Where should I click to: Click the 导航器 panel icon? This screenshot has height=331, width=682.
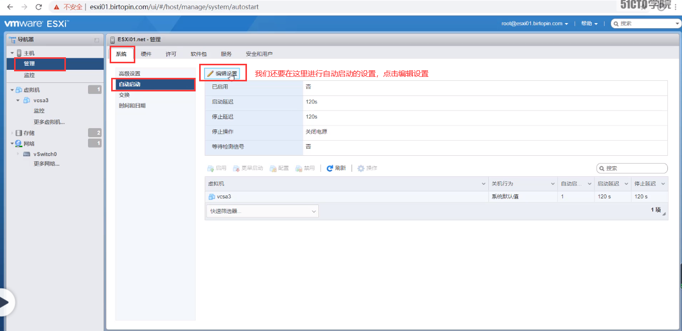tap(13, 40)
